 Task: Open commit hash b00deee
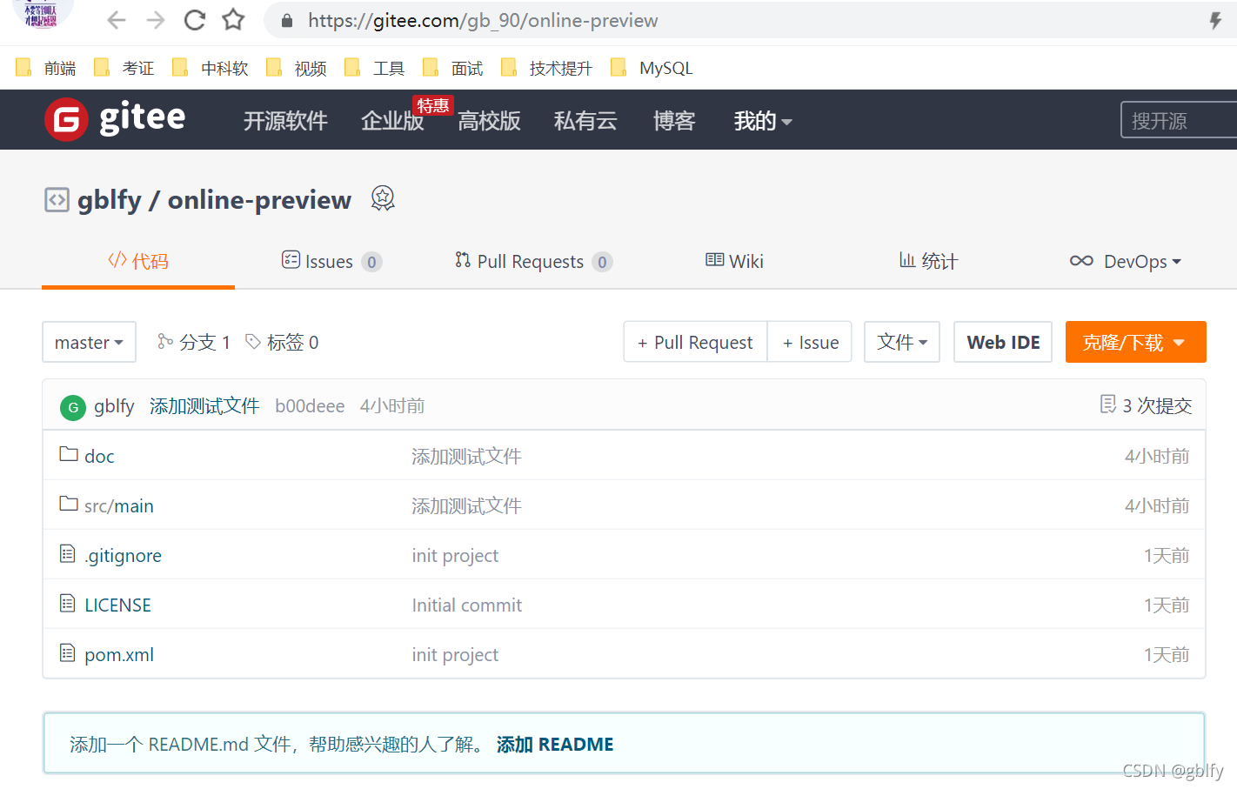point(310,406)
